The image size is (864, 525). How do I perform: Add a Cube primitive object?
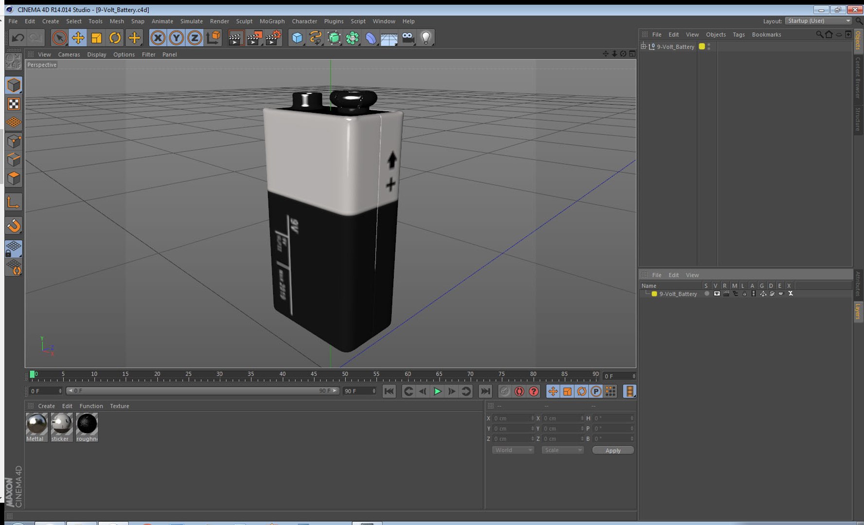(x=297, y=38)
